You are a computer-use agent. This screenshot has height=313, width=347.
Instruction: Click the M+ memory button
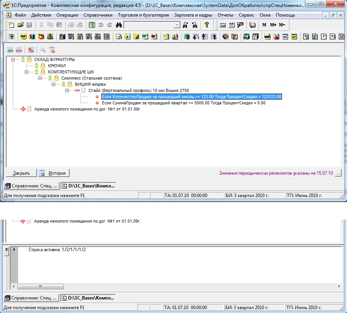[273, 25]
